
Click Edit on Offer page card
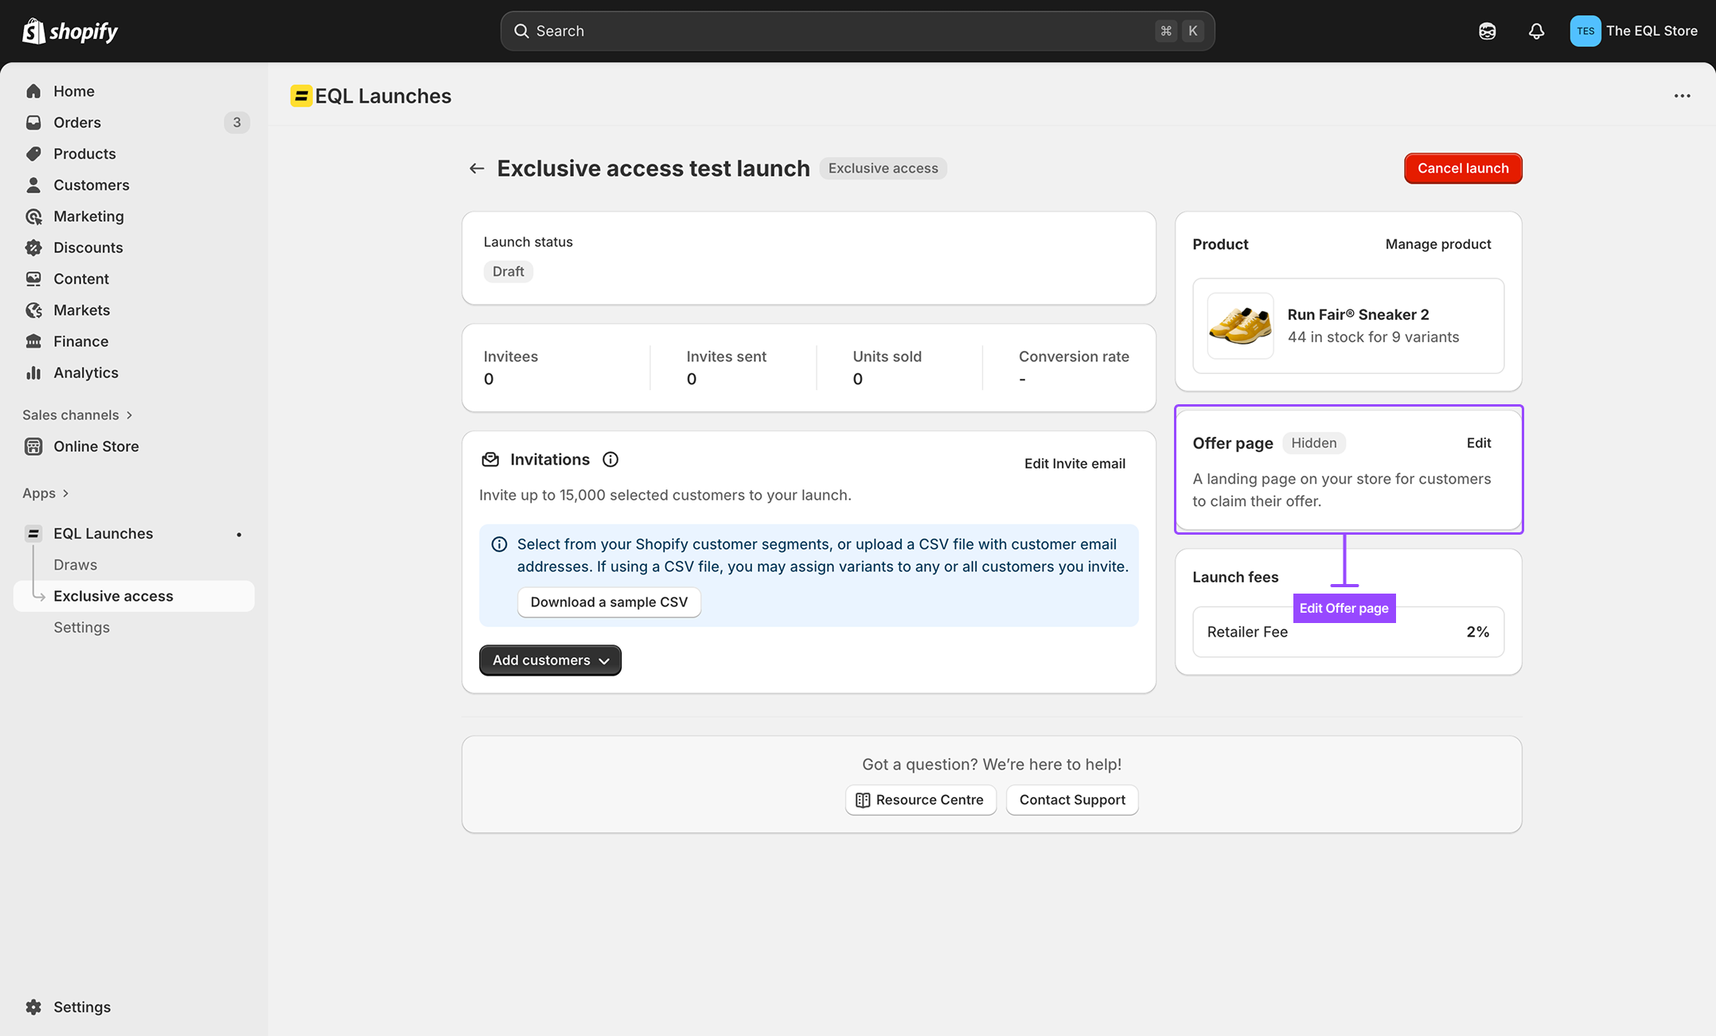pyautogui.click(x=1479, y=443)
